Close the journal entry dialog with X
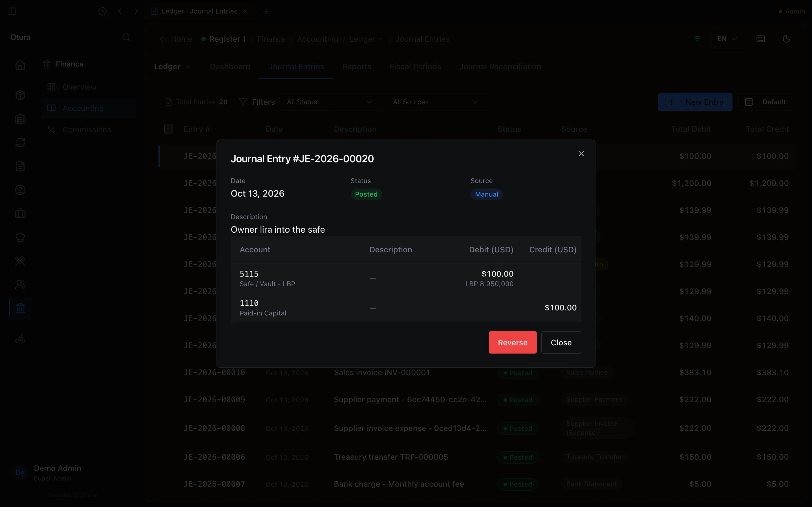 581,154
